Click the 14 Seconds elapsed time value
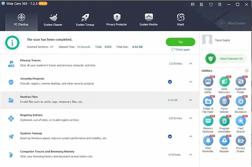Image resolution: width=252 pixels, height=167 pixels. 84,47
